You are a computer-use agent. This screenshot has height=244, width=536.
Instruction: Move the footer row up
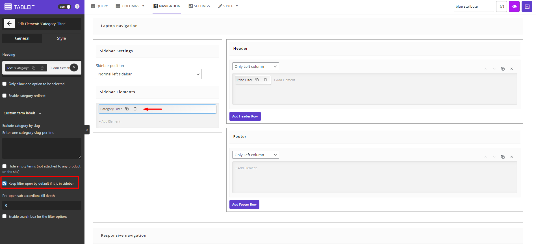485,157
